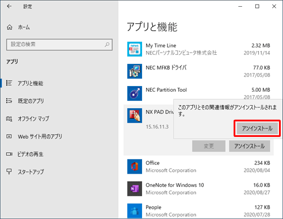Select the NEC Partition Tool entry name
Screen dimensions: 283x219
point(166,90)
